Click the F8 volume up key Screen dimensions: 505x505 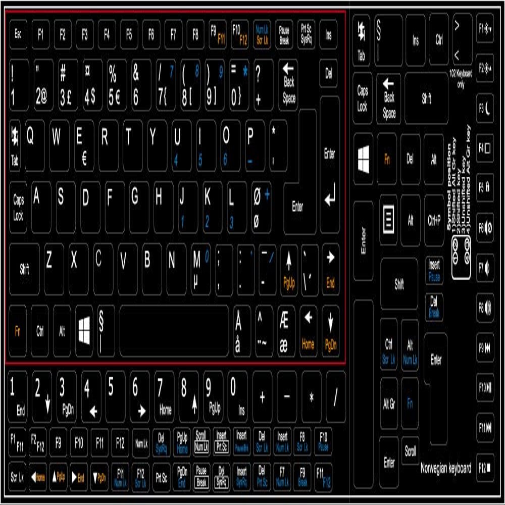click(x=485, y=308)
